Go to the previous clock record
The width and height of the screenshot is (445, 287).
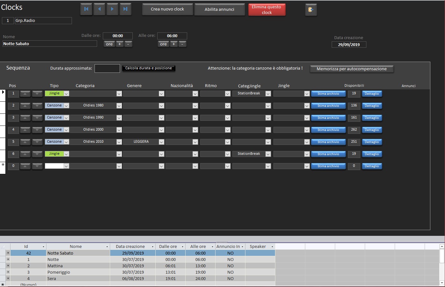(x=99, y=9)
